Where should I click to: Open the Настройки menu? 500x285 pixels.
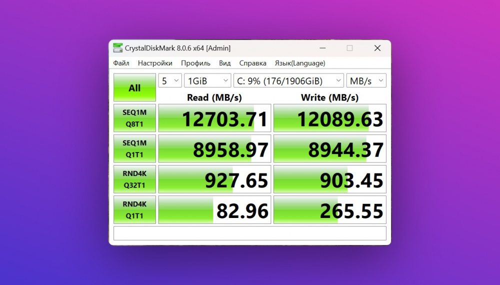tap(155, 63)
